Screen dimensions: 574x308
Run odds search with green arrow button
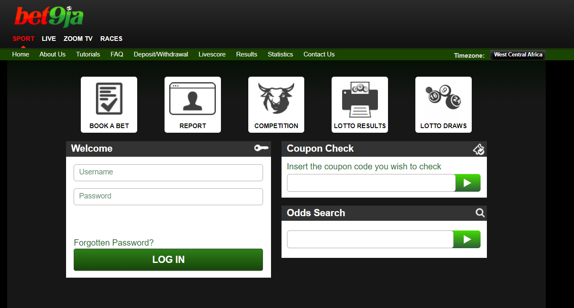(x=467, y=239)
